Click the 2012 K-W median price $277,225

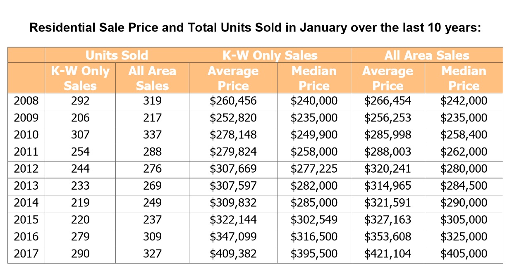(x=314, y=169)
